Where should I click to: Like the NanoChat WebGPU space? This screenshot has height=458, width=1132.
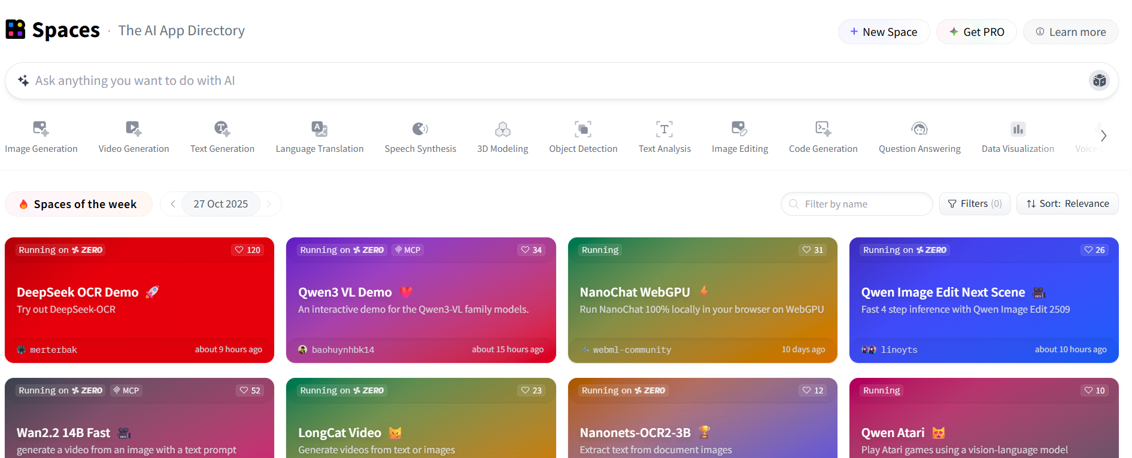813,250
